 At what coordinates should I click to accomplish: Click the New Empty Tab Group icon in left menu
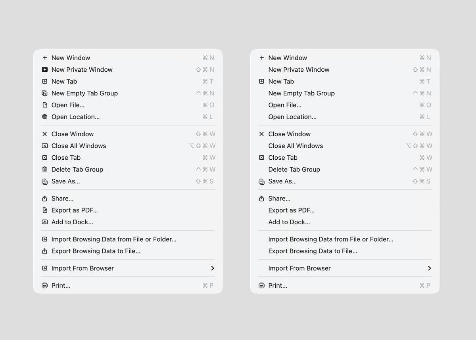click(x=44, y=94)
